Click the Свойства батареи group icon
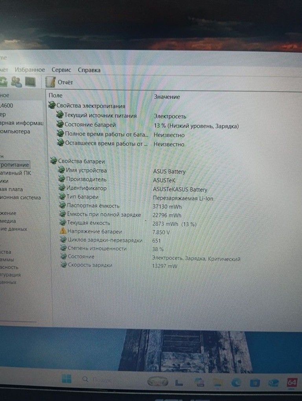Screen dimensions: 302x401 click(53, 160)
